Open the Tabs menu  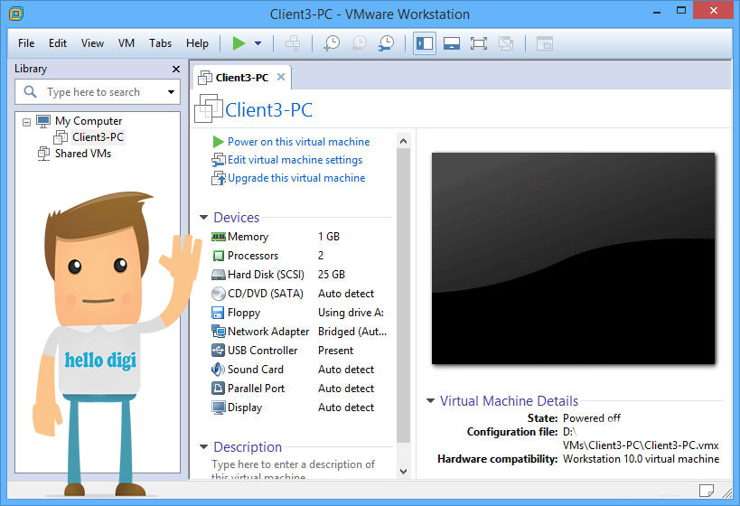(x=161, y=43)
